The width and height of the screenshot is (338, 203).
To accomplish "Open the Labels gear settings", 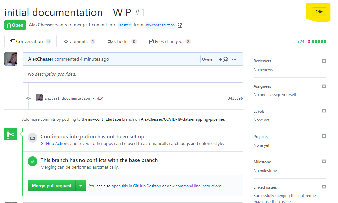I will (x=324, y=111).
